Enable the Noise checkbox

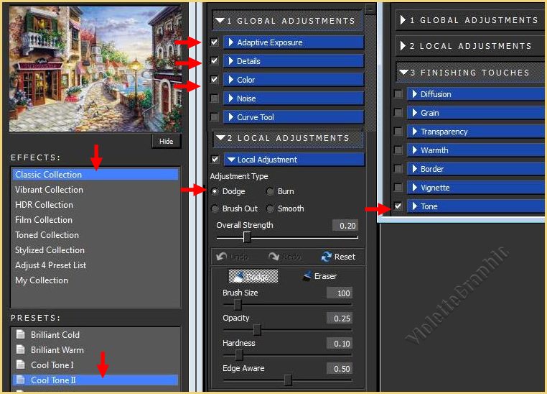[215, 98]
